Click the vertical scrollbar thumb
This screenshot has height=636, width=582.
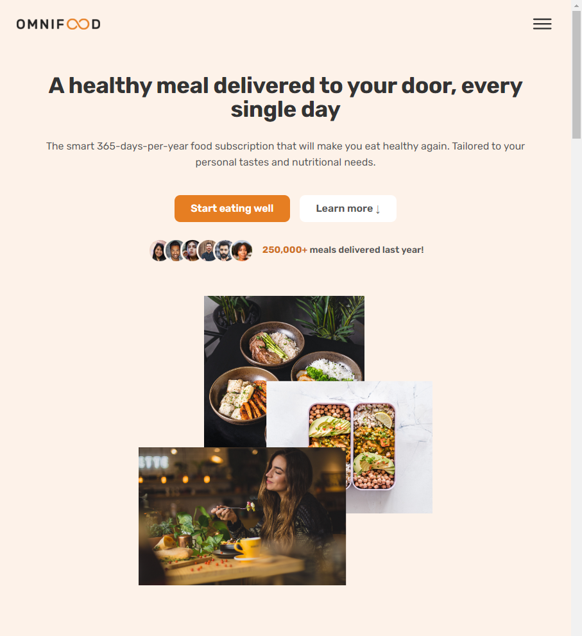(576, 74)
